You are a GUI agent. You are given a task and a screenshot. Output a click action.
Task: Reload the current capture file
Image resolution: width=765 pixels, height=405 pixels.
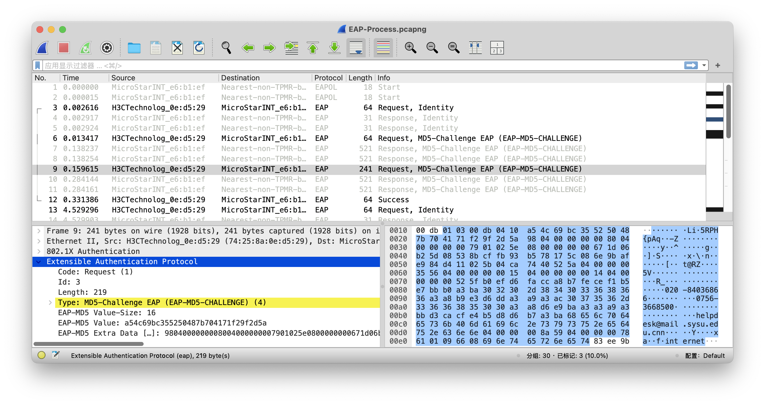click(x=199, y=48)
